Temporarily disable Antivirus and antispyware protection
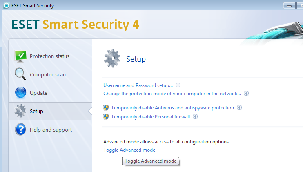The height and width of the screenshot is (172, 303). 173,108
